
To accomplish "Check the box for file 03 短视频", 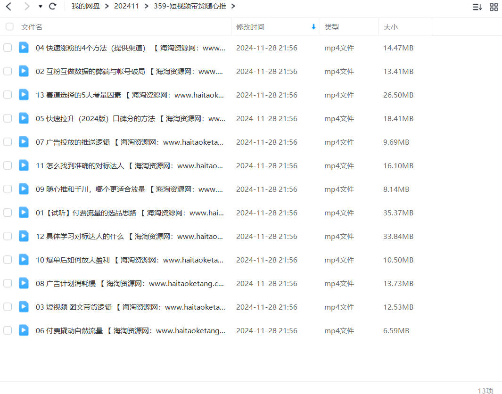I will pos(8,307).
